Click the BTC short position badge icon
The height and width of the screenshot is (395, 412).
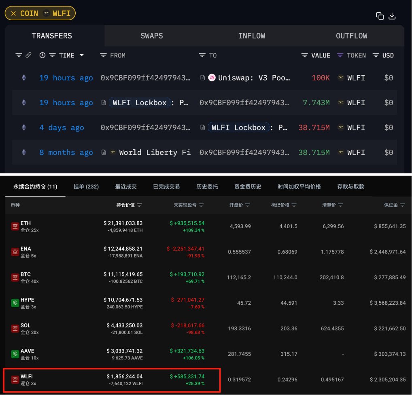[x=15, y=277]
